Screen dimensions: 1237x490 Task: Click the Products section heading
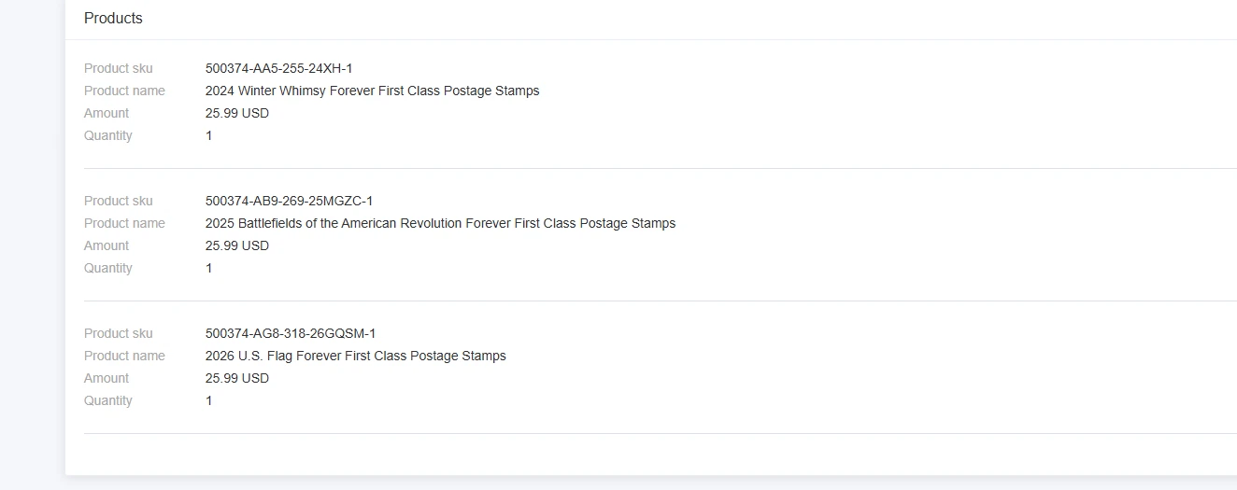[113, 18]
